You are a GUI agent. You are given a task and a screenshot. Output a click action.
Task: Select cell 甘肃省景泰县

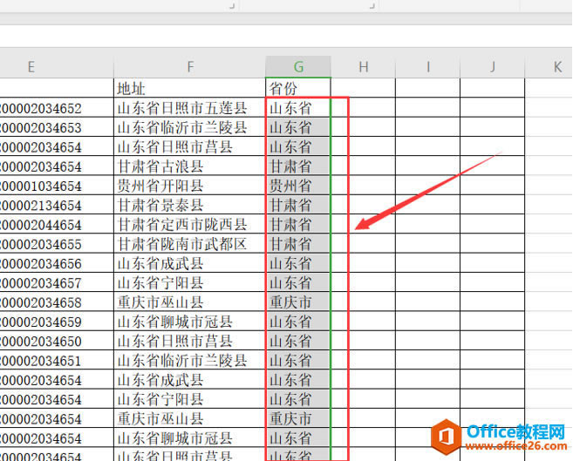tap(189, 205)
